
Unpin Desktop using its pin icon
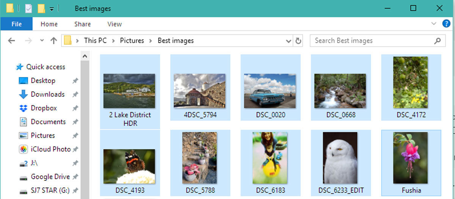click(75, 81)
